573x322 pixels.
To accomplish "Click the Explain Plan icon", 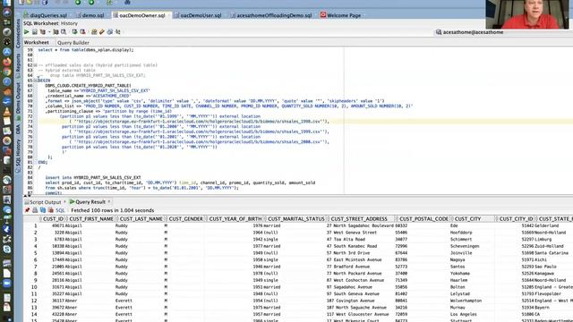I will [43, 32].
